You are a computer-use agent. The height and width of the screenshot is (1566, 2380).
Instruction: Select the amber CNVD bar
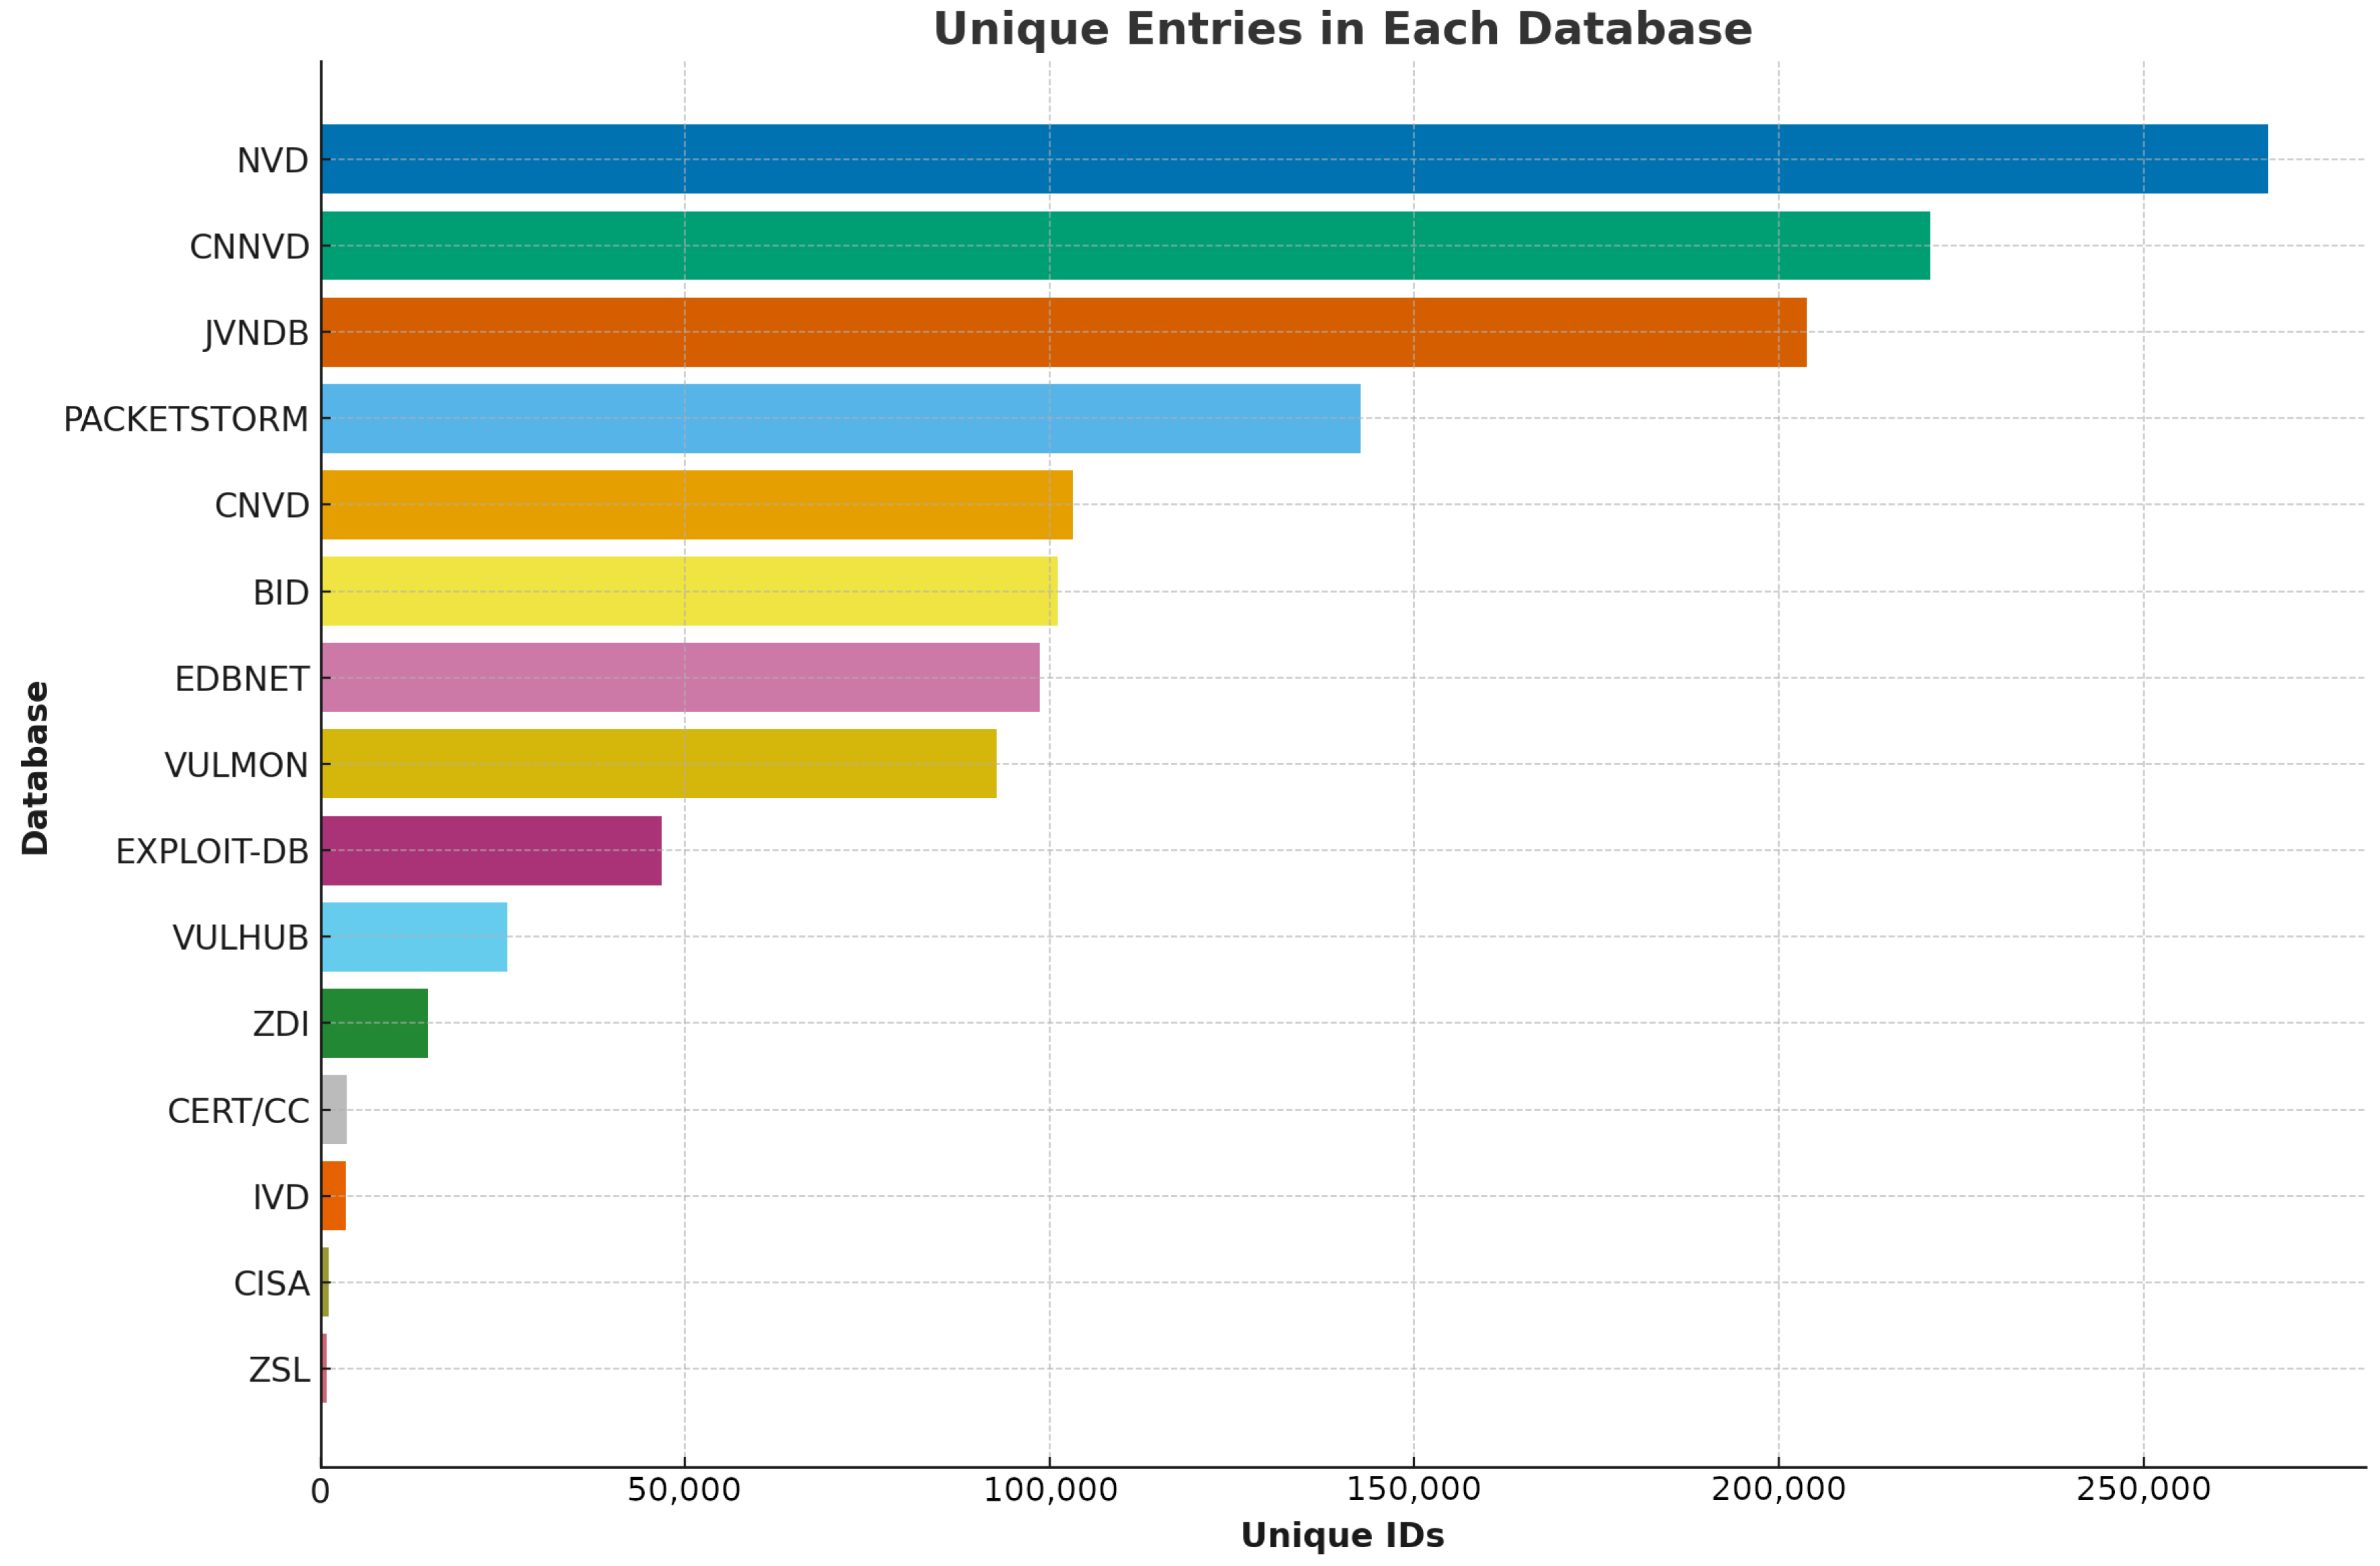tap(697, 505)
